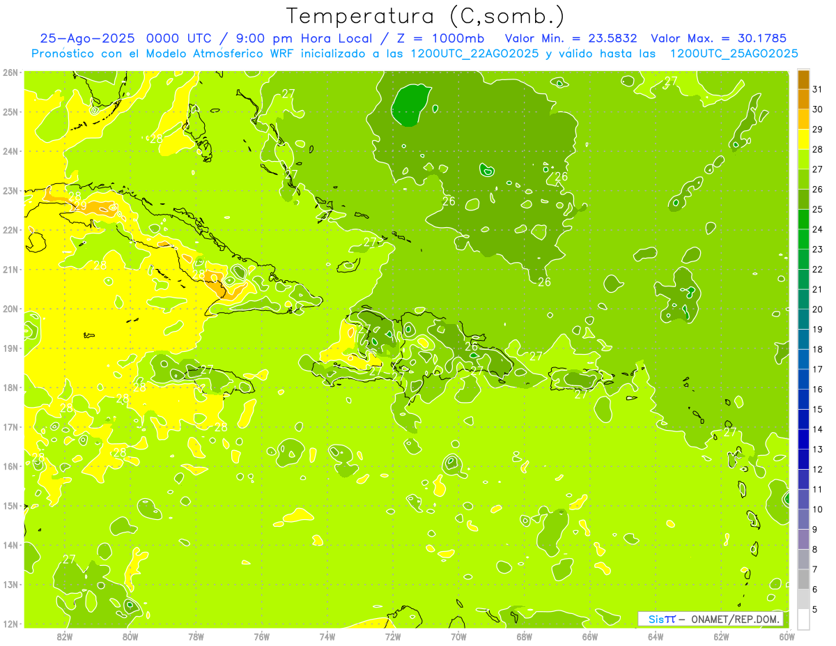Click the purple swatch between 9 and 10
This screenshot has height=646, width=836.
click(803, 519)
